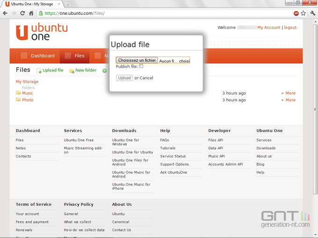Click the New folder link

point(86,70)
